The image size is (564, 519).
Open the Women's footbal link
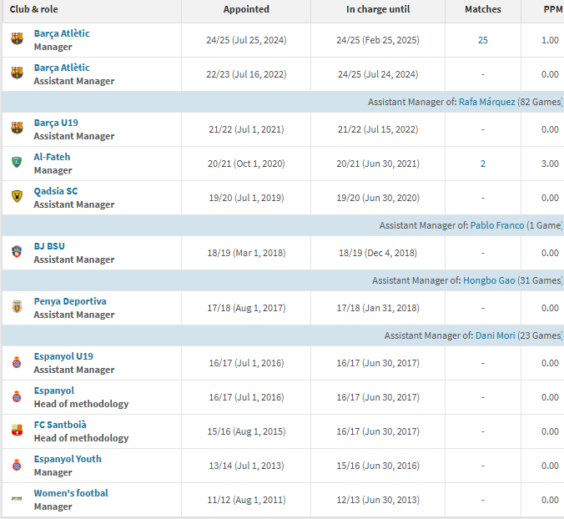(x=70, y=493)
